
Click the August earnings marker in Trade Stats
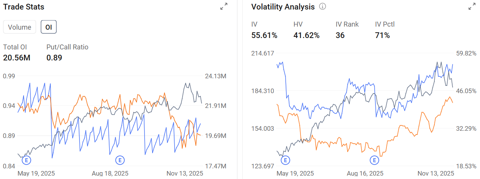[120, 160]
